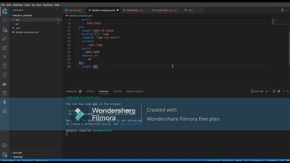Switch to the .env editor tab

[x=190, y=10]
